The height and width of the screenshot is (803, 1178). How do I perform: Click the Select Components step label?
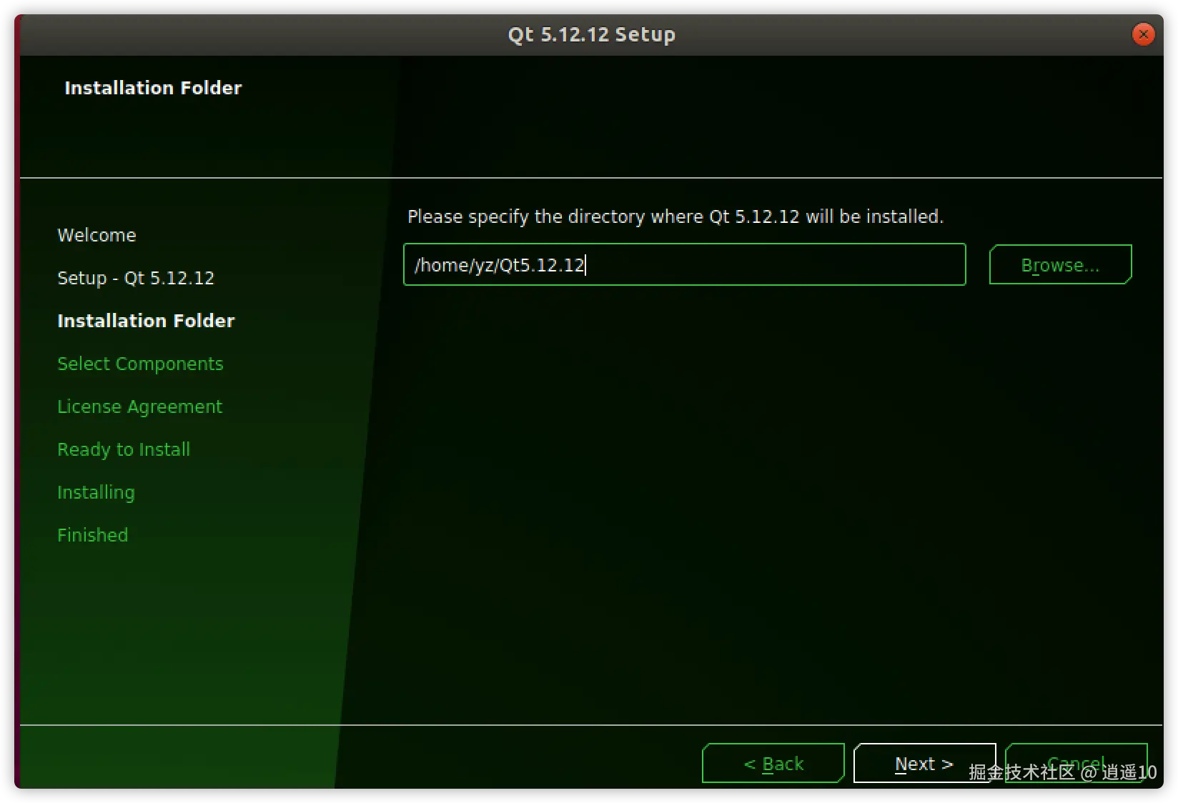pyautogui.click(x=140, y=364)
